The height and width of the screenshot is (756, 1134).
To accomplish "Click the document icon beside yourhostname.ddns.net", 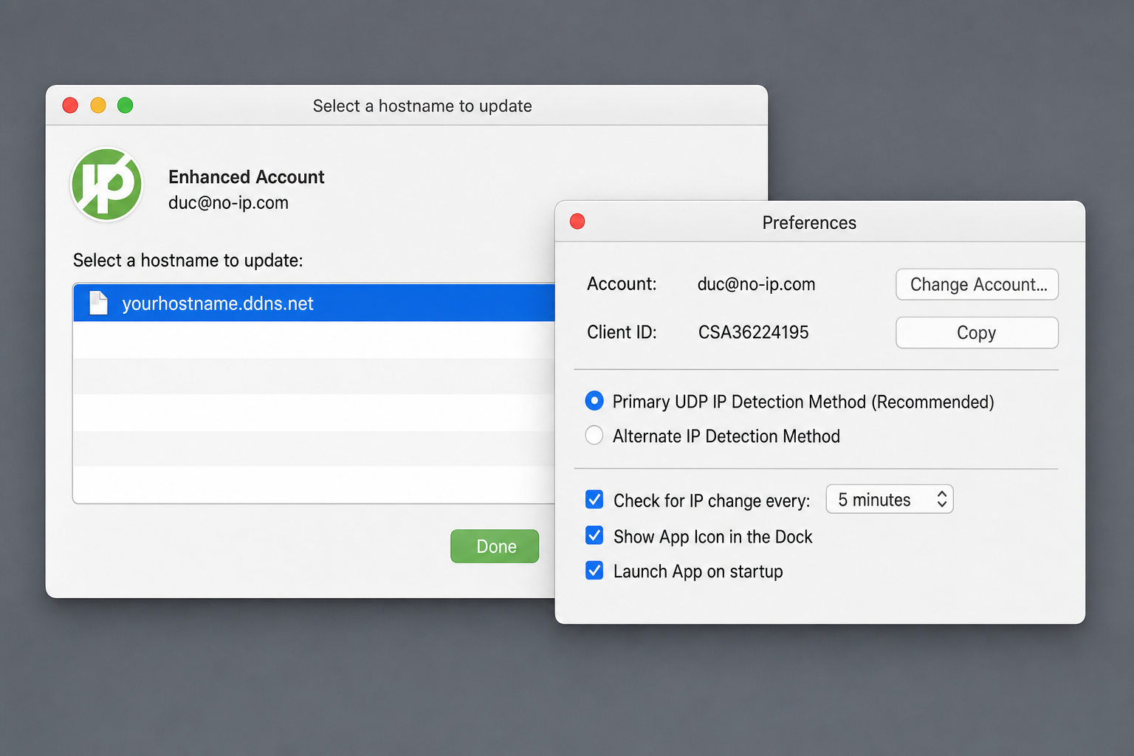I will [98, 303].
